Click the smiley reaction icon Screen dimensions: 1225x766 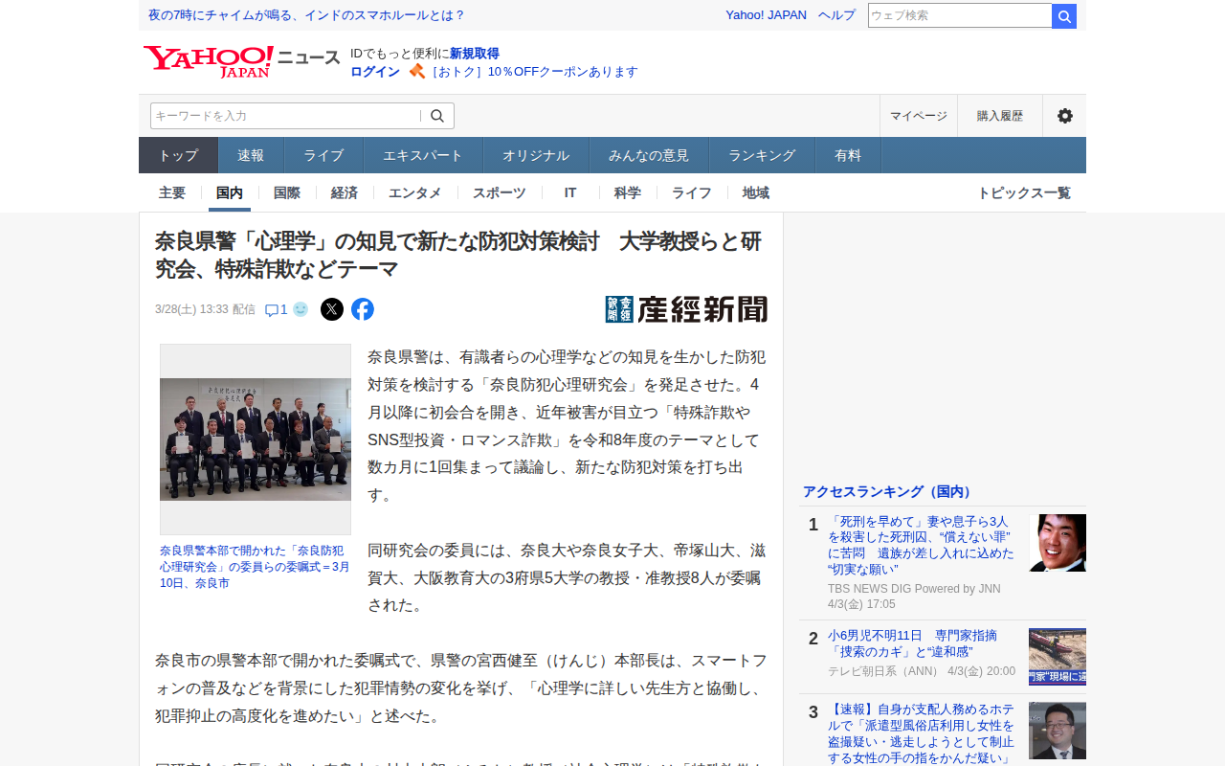(x=301, y=309)
